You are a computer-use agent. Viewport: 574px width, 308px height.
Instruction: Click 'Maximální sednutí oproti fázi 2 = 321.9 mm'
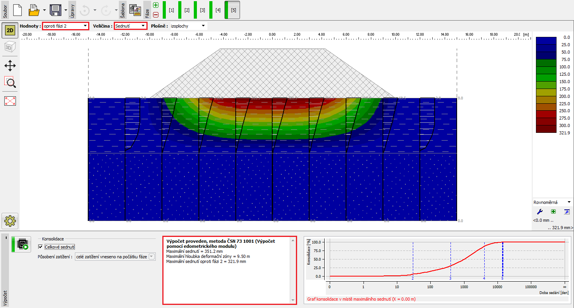point(206,261)
